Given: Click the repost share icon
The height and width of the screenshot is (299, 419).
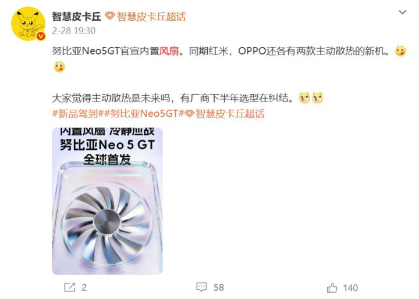Looking at the screenshot, I should [x=69, y=287].
